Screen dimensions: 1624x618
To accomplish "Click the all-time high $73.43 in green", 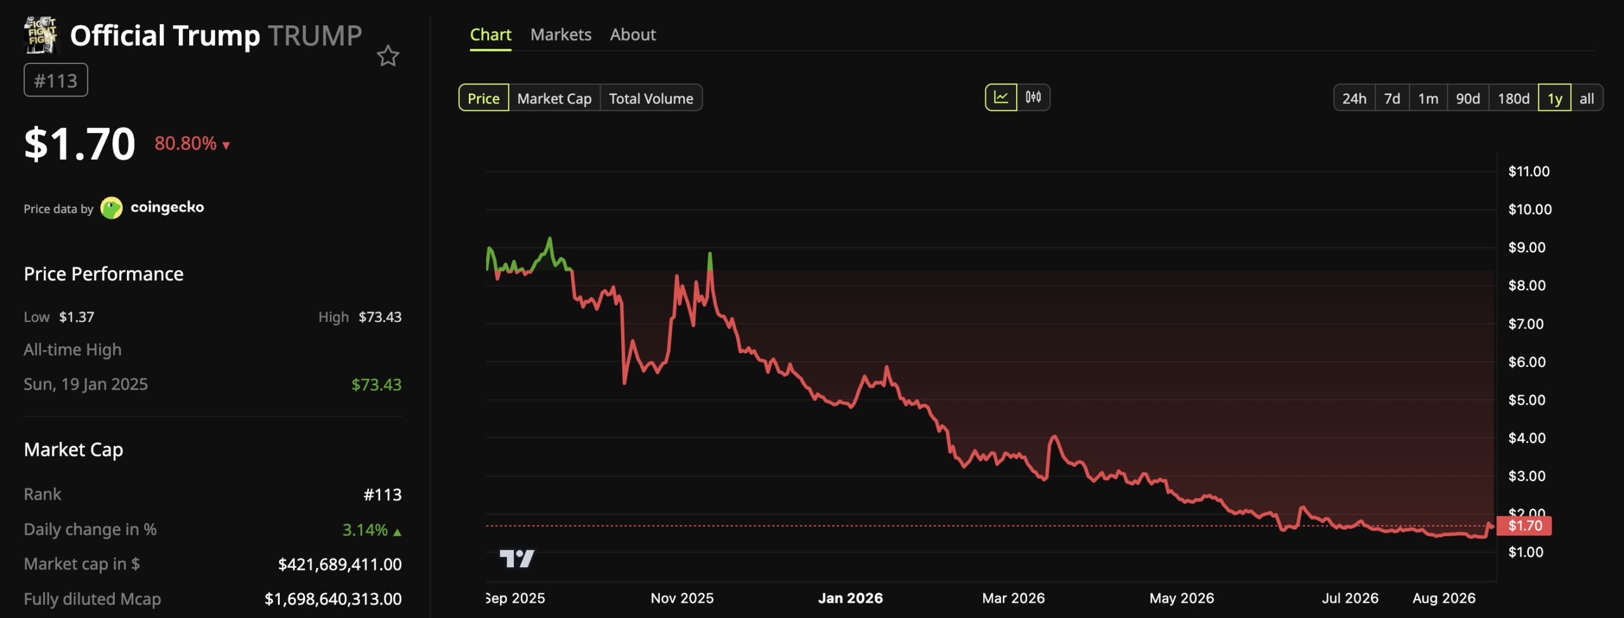I will pos(377,385).
